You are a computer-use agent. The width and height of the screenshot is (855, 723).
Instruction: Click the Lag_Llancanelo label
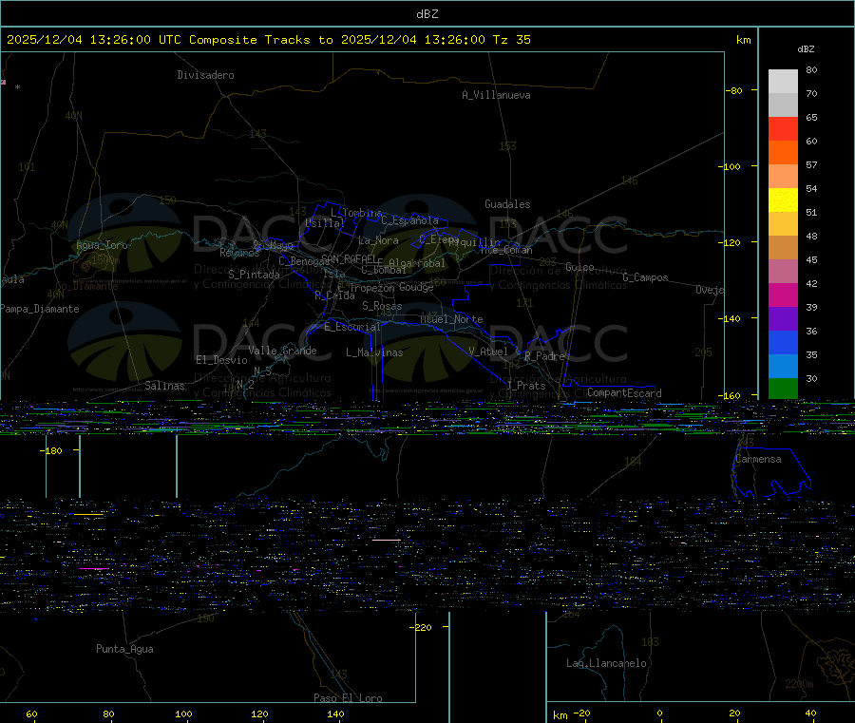pos(606,663)
